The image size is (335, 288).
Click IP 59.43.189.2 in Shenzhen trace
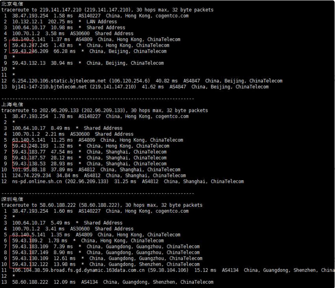27,240
